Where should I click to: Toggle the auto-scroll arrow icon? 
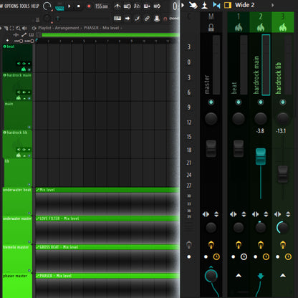128,18
